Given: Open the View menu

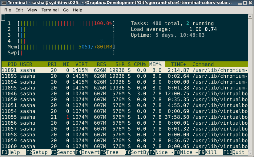Looking at the screenshot, I should pyautogui.click(x=32, y=10).
